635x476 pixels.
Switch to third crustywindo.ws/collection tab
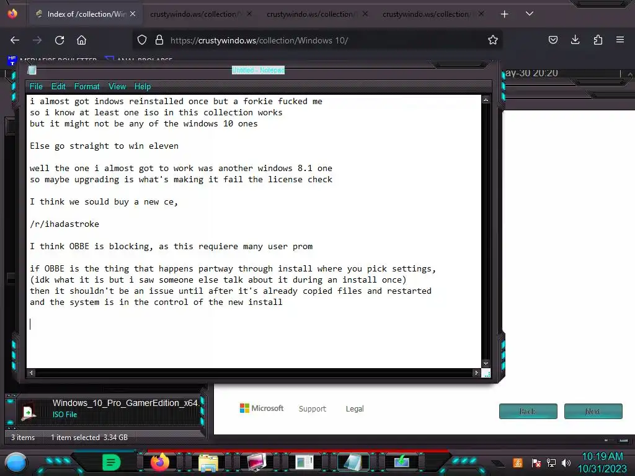pos(317,14)
